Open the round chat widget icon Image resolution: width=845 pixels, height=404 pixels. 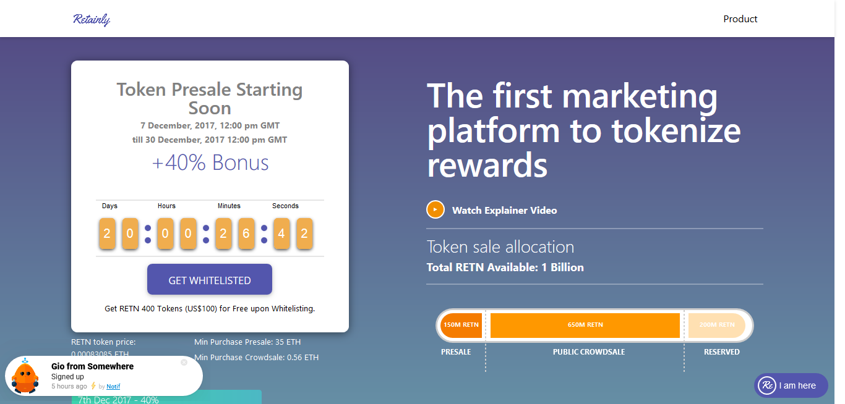click(x=768, y=385)
